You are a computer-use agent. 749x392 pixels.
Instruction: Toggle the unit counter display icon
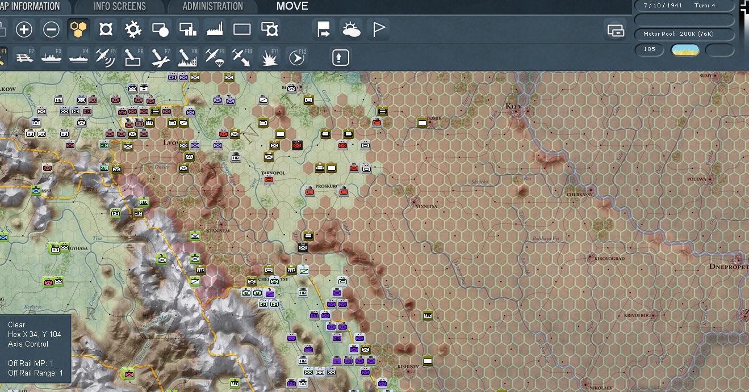pos(106,29)
